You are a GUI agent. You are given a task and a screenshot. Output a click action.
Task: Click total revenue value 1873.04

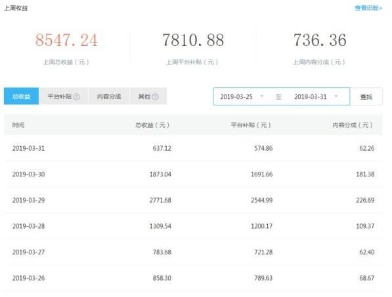click(x=160, y=174)
